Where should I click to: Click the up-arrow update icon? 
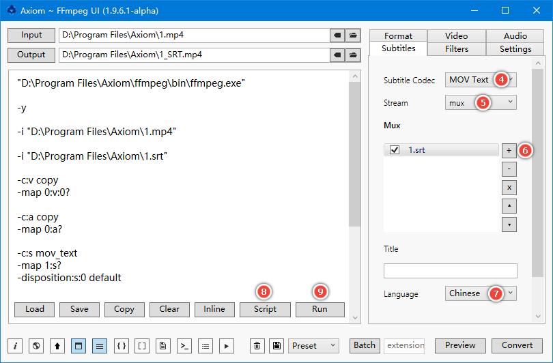58,345
